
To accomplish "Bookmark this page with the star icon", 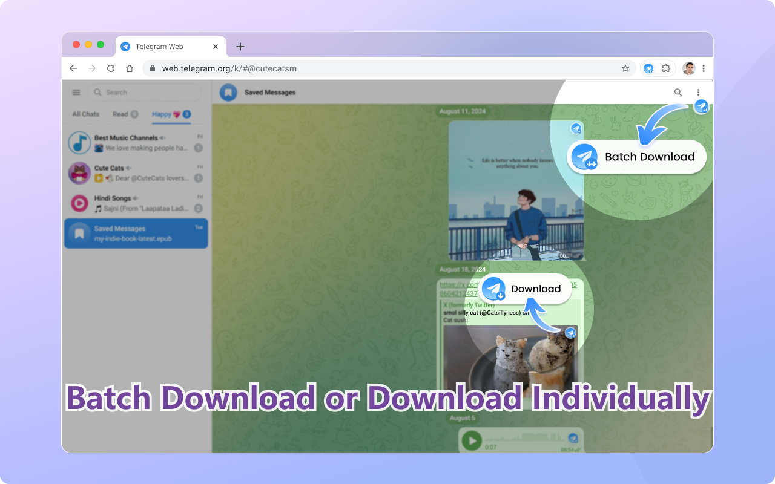I will [625, 68].
